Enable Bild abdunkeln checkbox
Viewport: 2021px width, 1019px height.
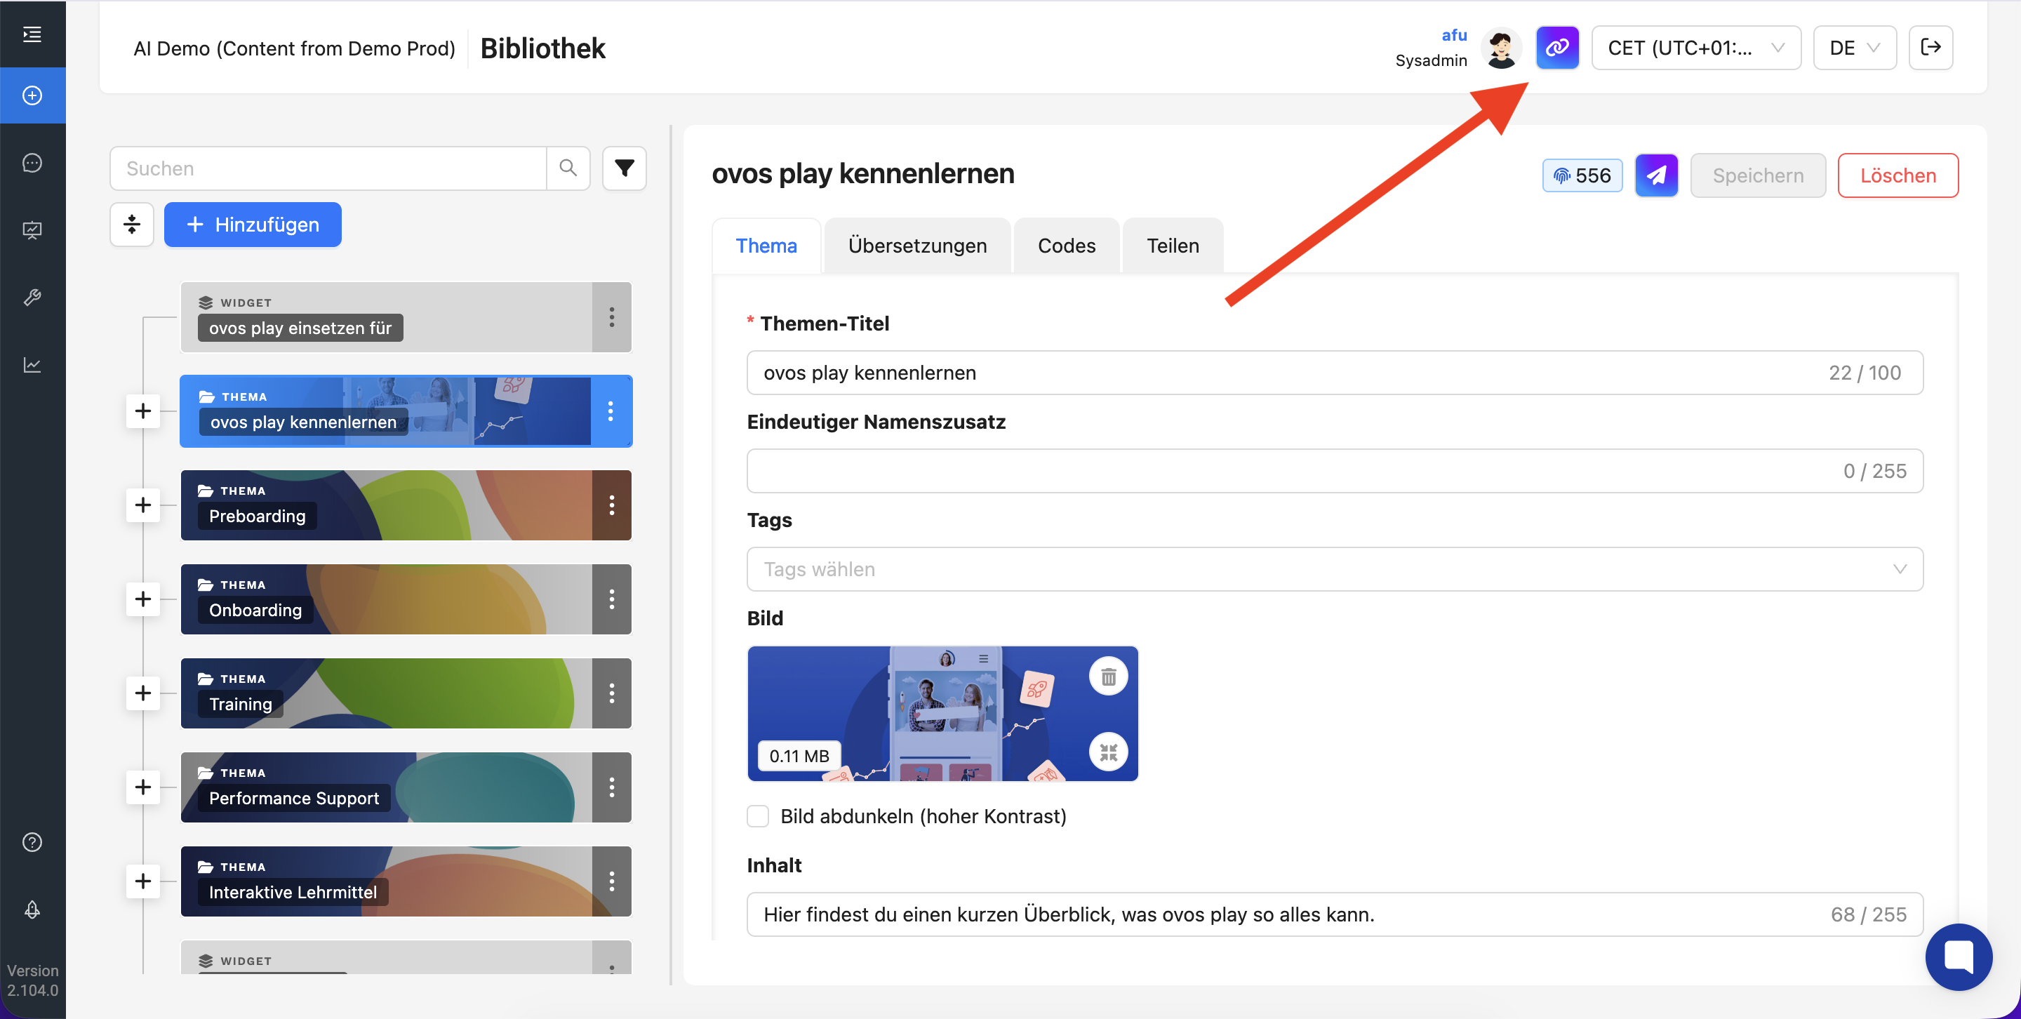[758, 815]
